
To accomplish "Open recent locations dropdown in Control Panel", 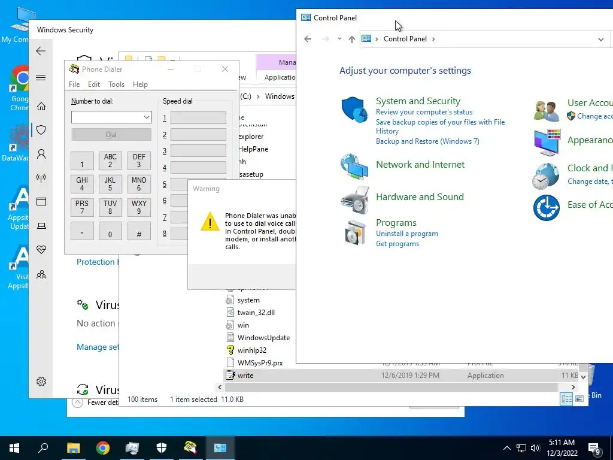I will coord(339,39).
